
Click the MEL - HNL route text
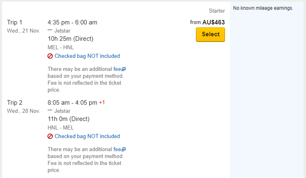tap(61, 47)
